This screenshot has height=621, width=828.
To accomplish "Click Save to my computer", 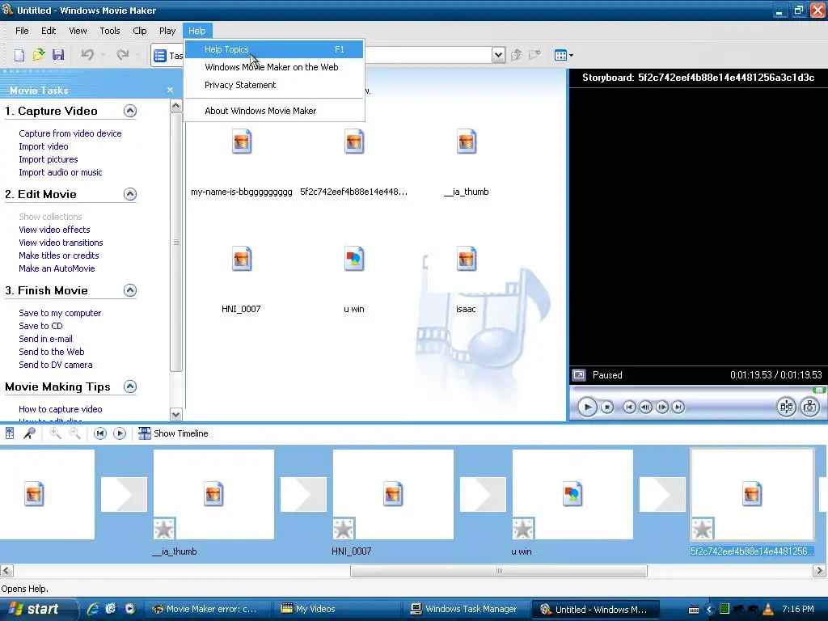I will coord(60,313).
